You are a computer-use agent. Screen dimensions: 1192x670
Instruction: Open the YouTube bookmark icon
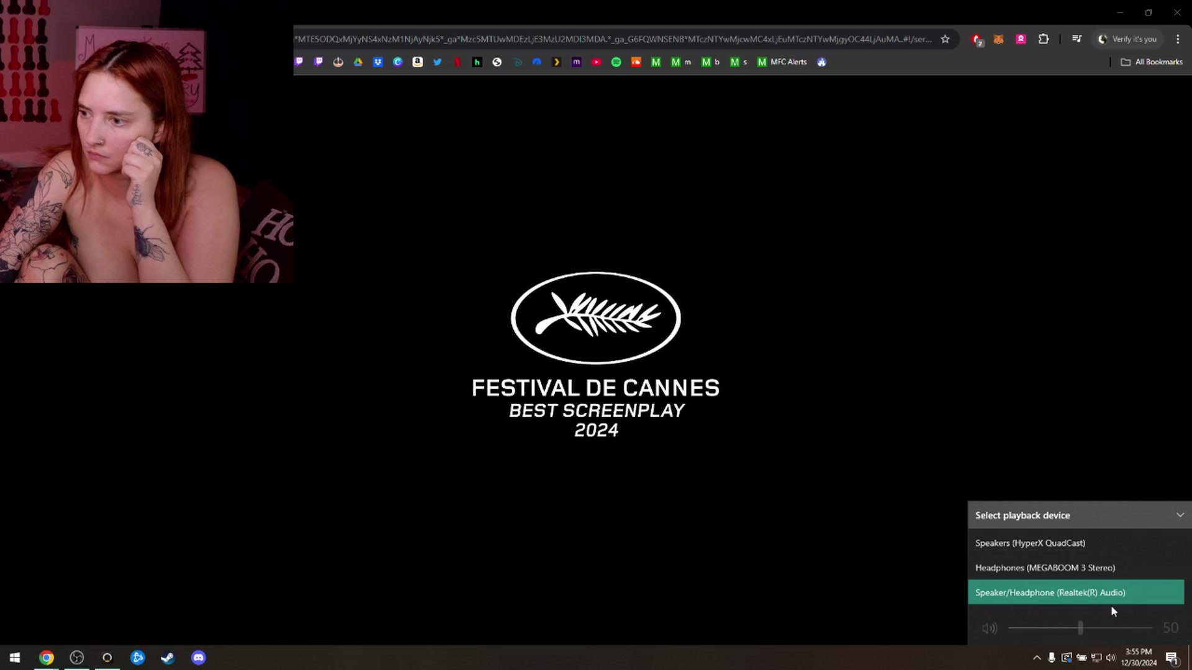point(597,62)
